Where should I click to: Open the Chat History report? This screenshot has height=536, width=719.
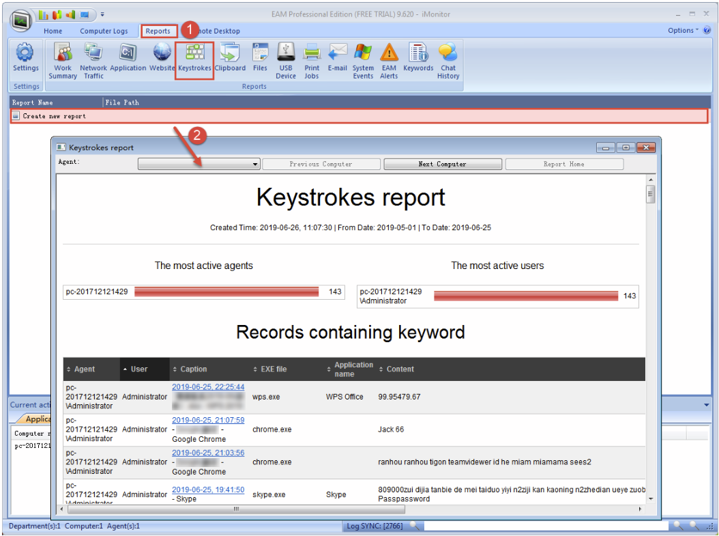448,60
